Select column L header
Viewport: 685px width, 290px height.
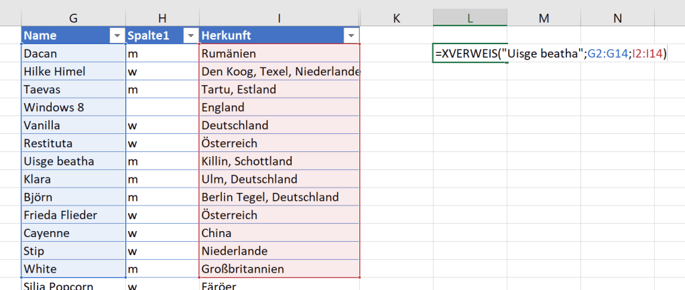coord(470,18)
